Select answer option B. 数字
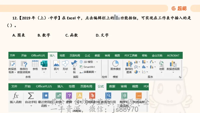 pos(44,35)
